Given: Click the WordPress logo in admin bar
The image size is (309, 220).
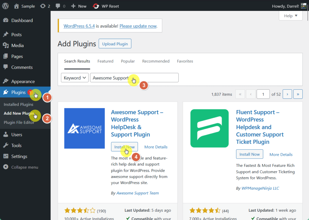Looking at the screenshot, I should 5,6.
